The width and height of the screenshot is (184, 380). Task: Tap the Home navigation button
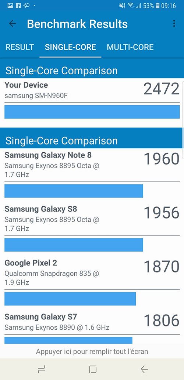tap(93, 369)
